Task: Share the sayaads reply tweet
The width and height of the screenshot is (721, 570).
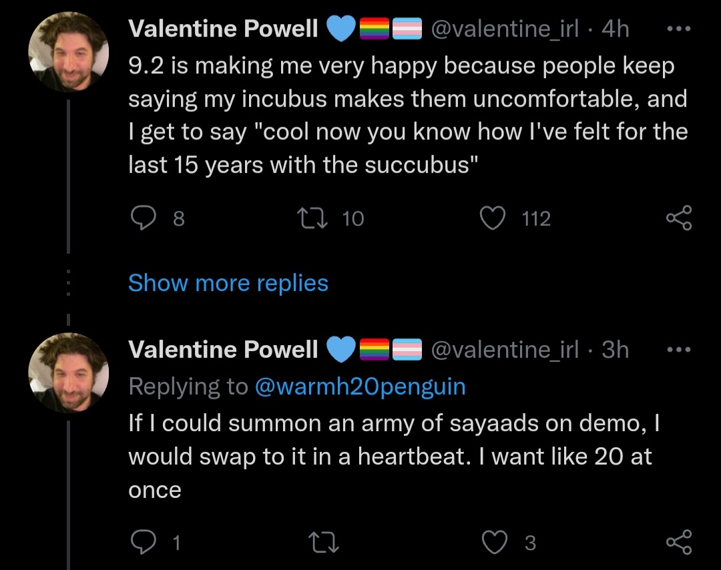Action: [x=679, y=542]
